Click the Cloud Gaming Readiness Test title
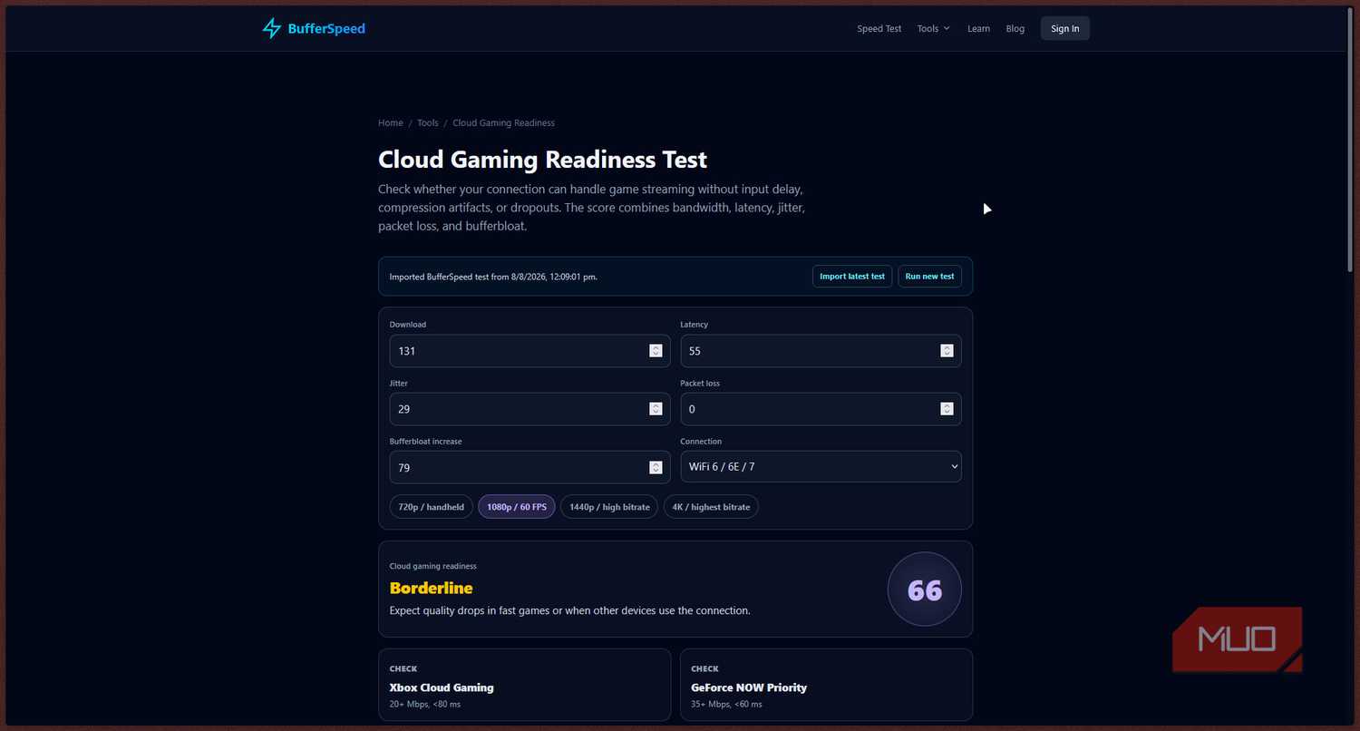This screenshot has width=1360, height=731. click(x=542, y=160)
